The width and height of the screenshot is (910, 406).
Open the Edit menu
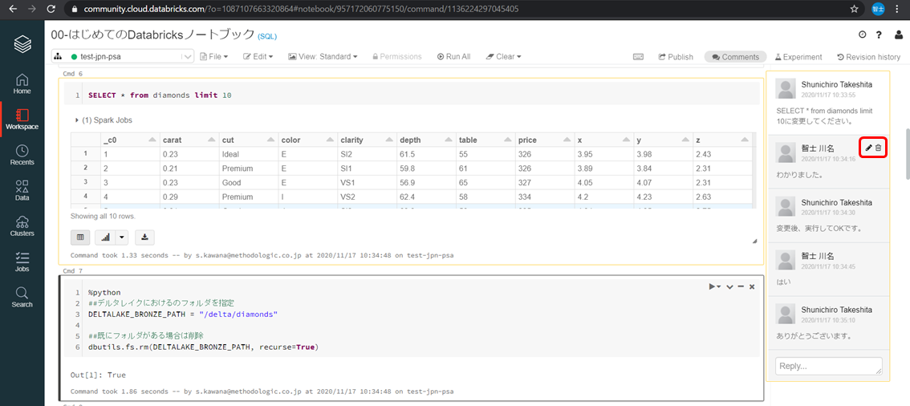258,57
